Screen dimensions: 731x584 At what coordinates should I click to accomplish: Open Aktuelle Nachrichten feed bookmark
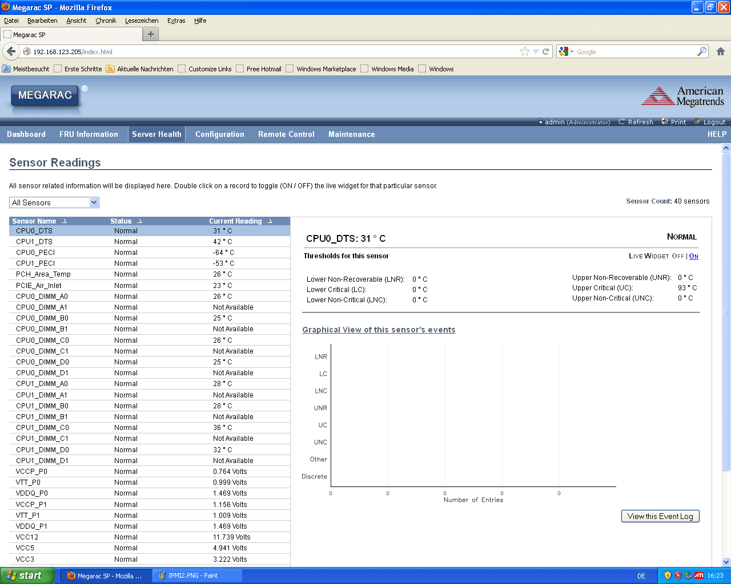point(140,69)
